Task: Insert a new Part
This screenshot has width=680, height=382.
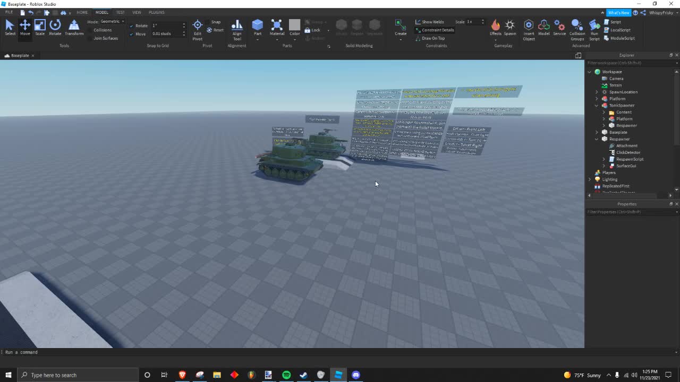Action: coord(257,25)
